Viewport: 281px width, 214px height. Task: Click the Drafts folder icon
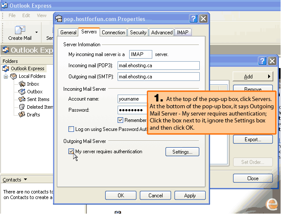click(22, 115)
